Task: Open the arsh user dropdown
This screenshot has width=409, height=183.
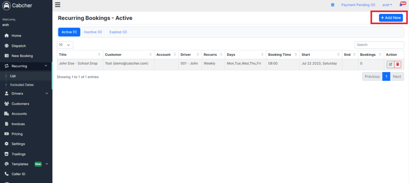Action: click(387, 5)
